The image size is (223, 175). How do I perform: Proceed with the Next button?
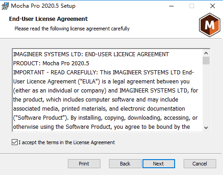pos(159,164)
